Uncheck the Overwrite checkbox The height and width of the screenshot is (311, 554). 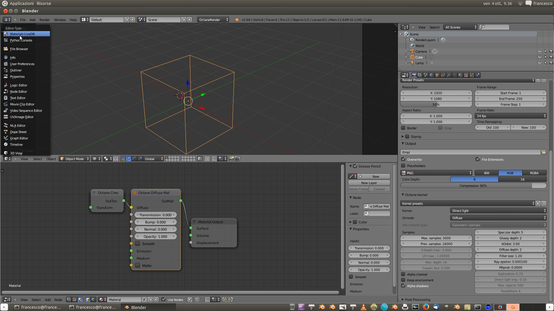(x=403, y=159)
